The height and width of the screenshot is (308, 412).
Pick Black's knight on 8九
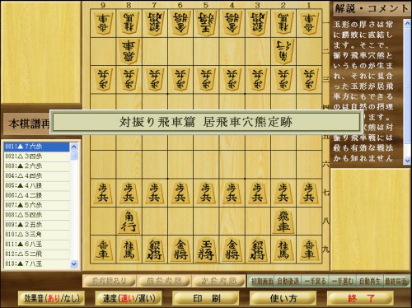pyautogui.click(x=129, y=250)
